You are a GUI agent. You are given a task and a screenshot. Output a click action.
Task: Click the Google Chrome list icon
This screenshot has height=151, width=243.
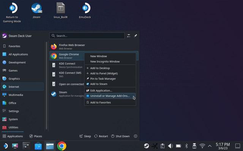tap(54, 56)
